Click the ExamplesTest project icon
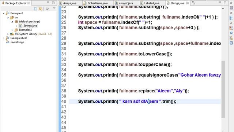 coord(7,38)
